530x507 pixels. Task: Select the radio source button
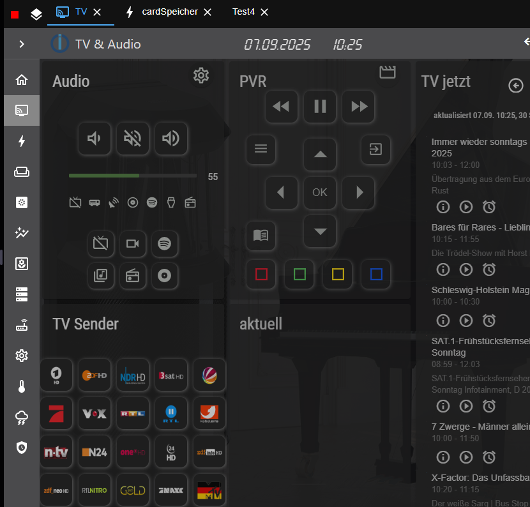click(133, 276)
